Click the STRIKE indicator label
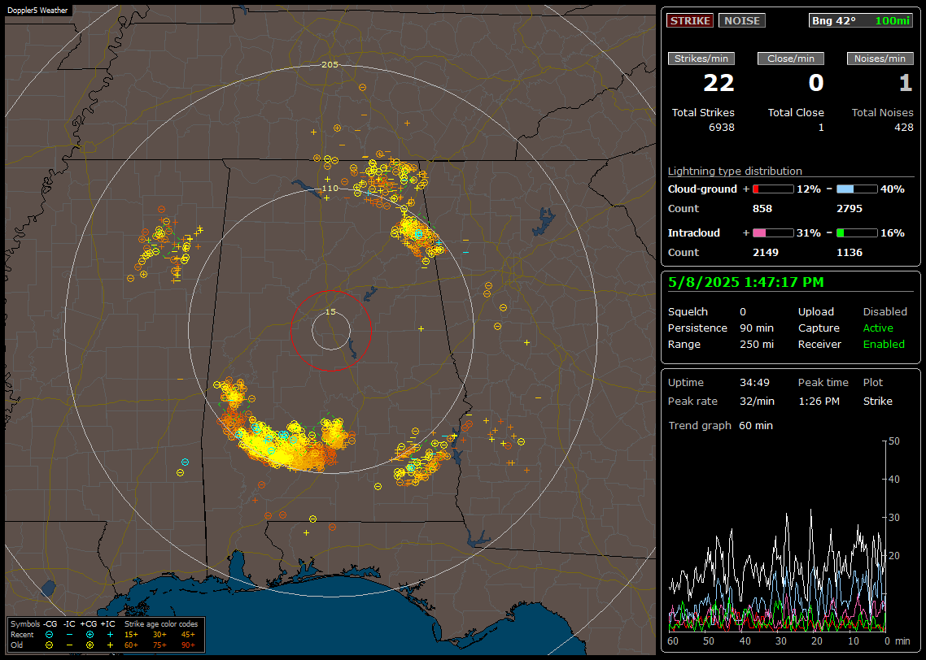Viewport: 926px width, 660px height. click(690, 20)
